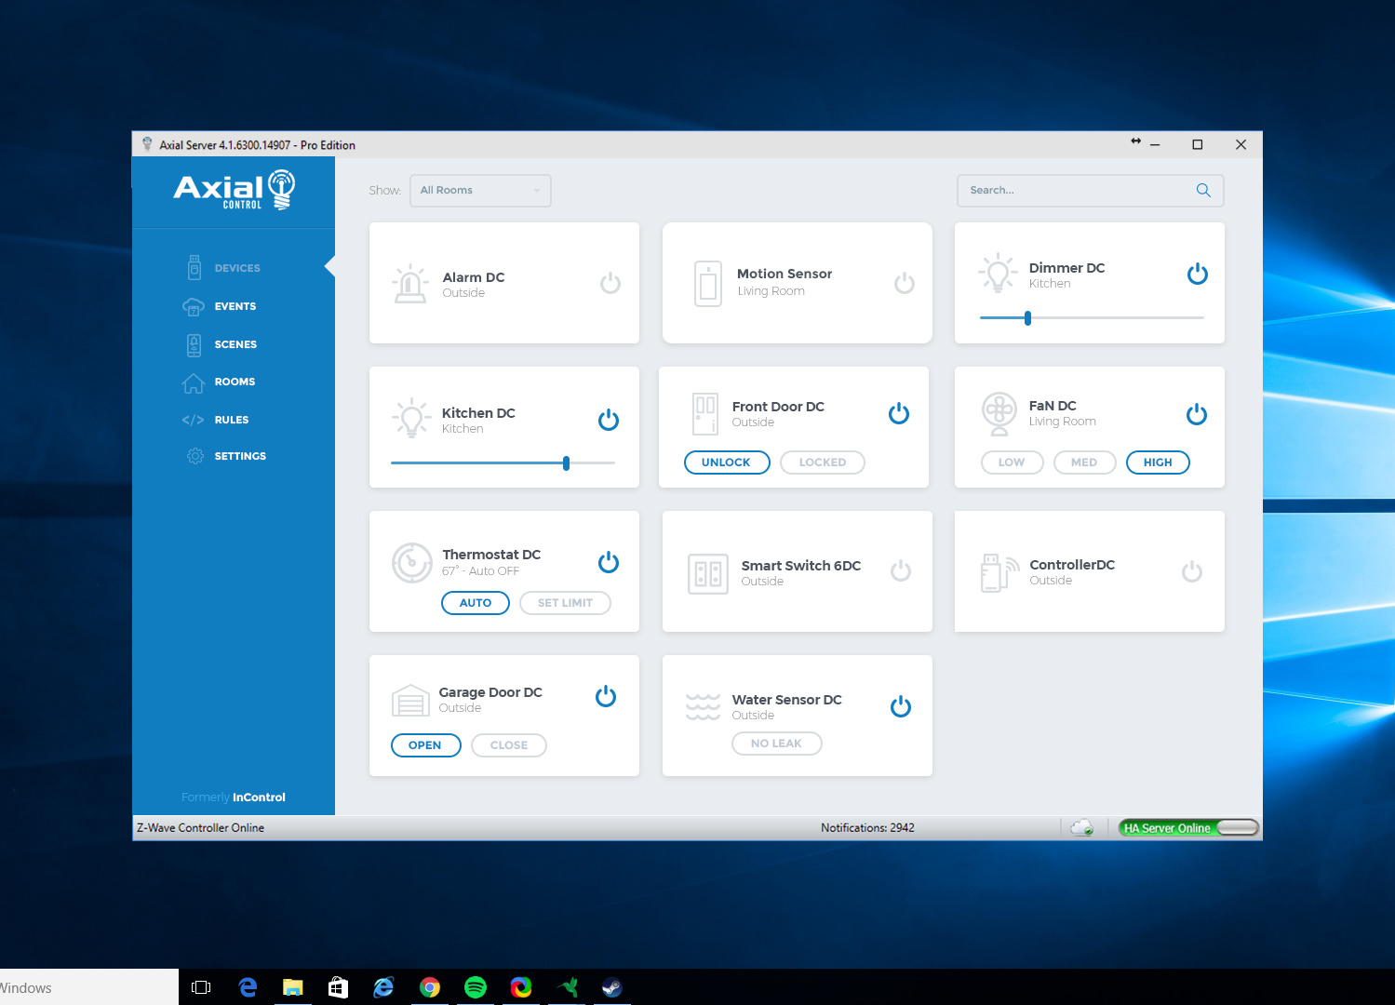Click the Axial Control logo

coord(233,190)
